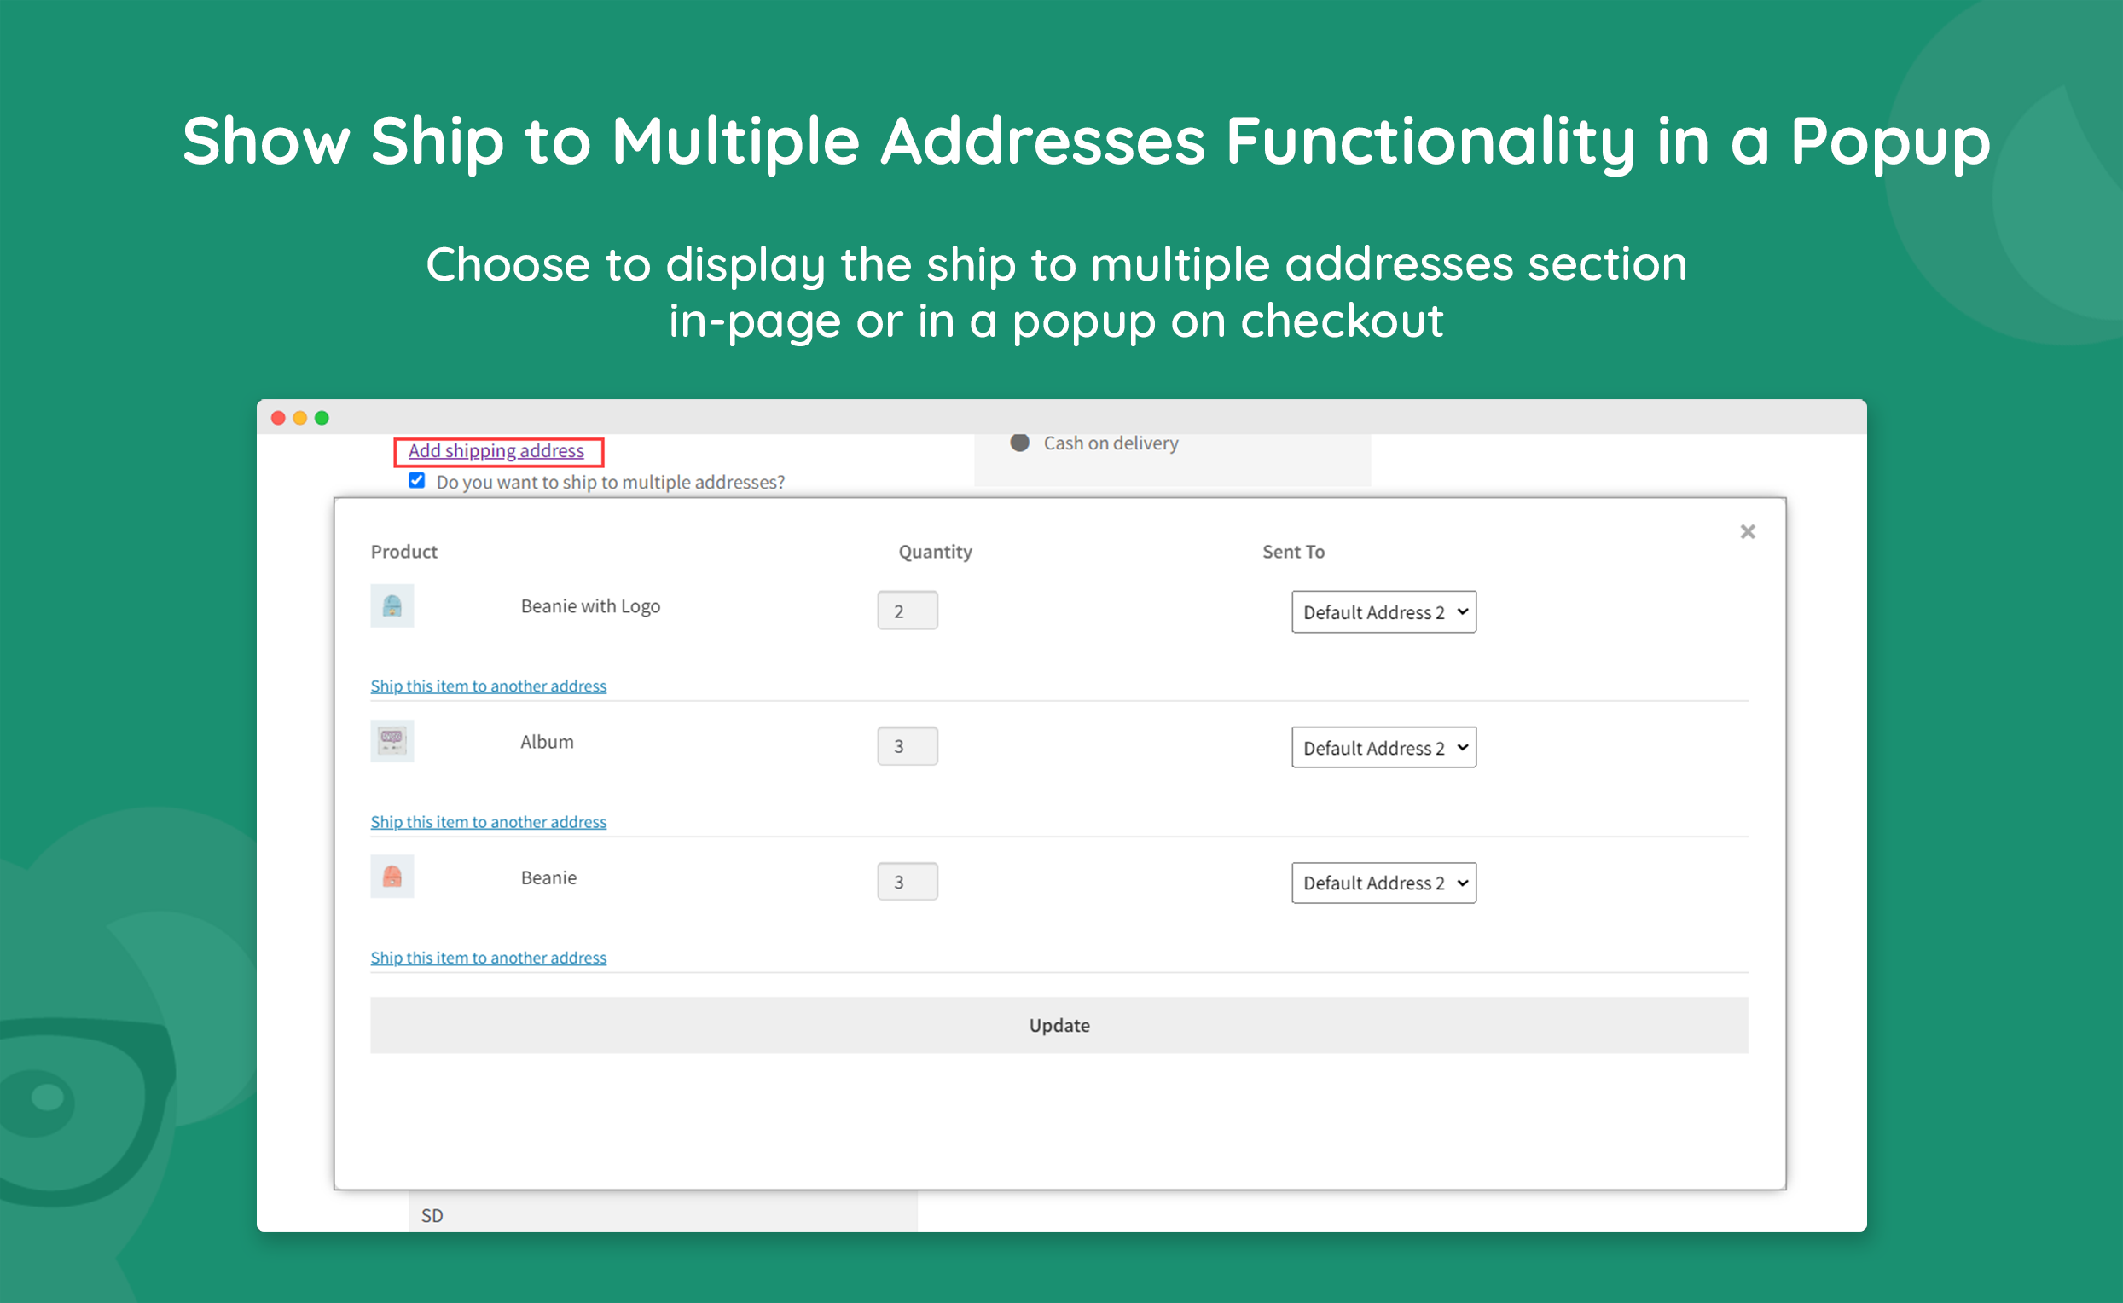Close the popup with the X icon
This screenshot has height=1303, width=2123.
(1746, 532)
